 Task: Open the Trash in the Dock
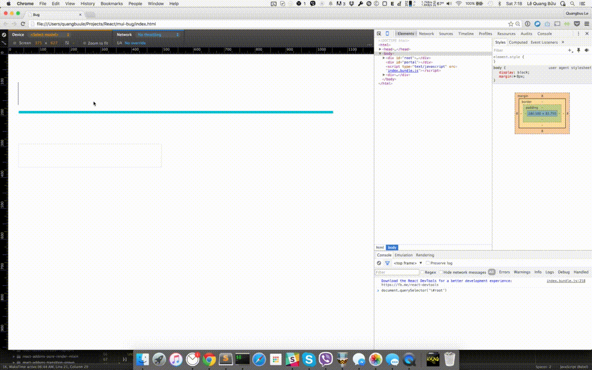tap(449, 359)
